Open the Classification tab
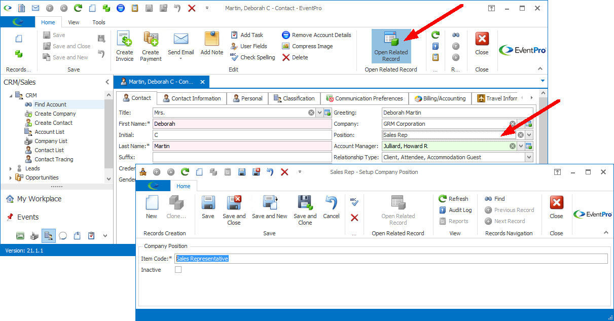 (294, 98)
